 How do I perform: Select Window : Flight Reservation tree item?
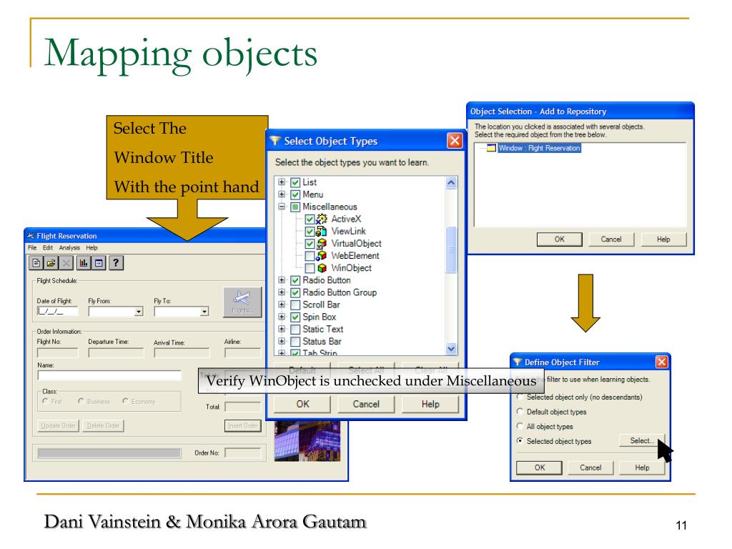tap(539, 148)
